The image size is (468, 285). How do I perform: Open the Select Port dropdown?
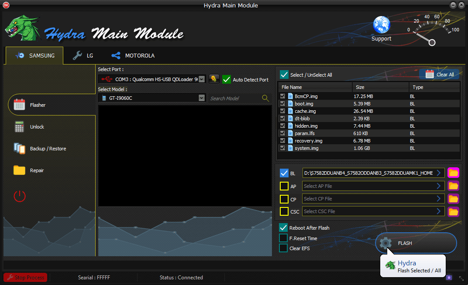pyautogui.click(x=202, y=79)
